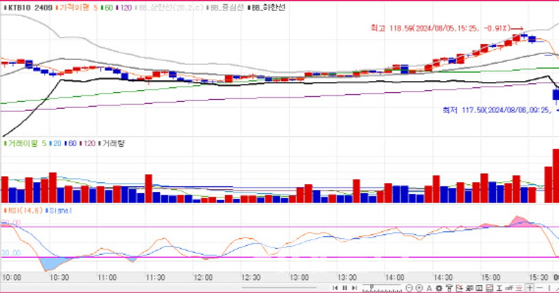Click the volume average 60 legend
Screen dimensions: 559x293
[70, 143]
